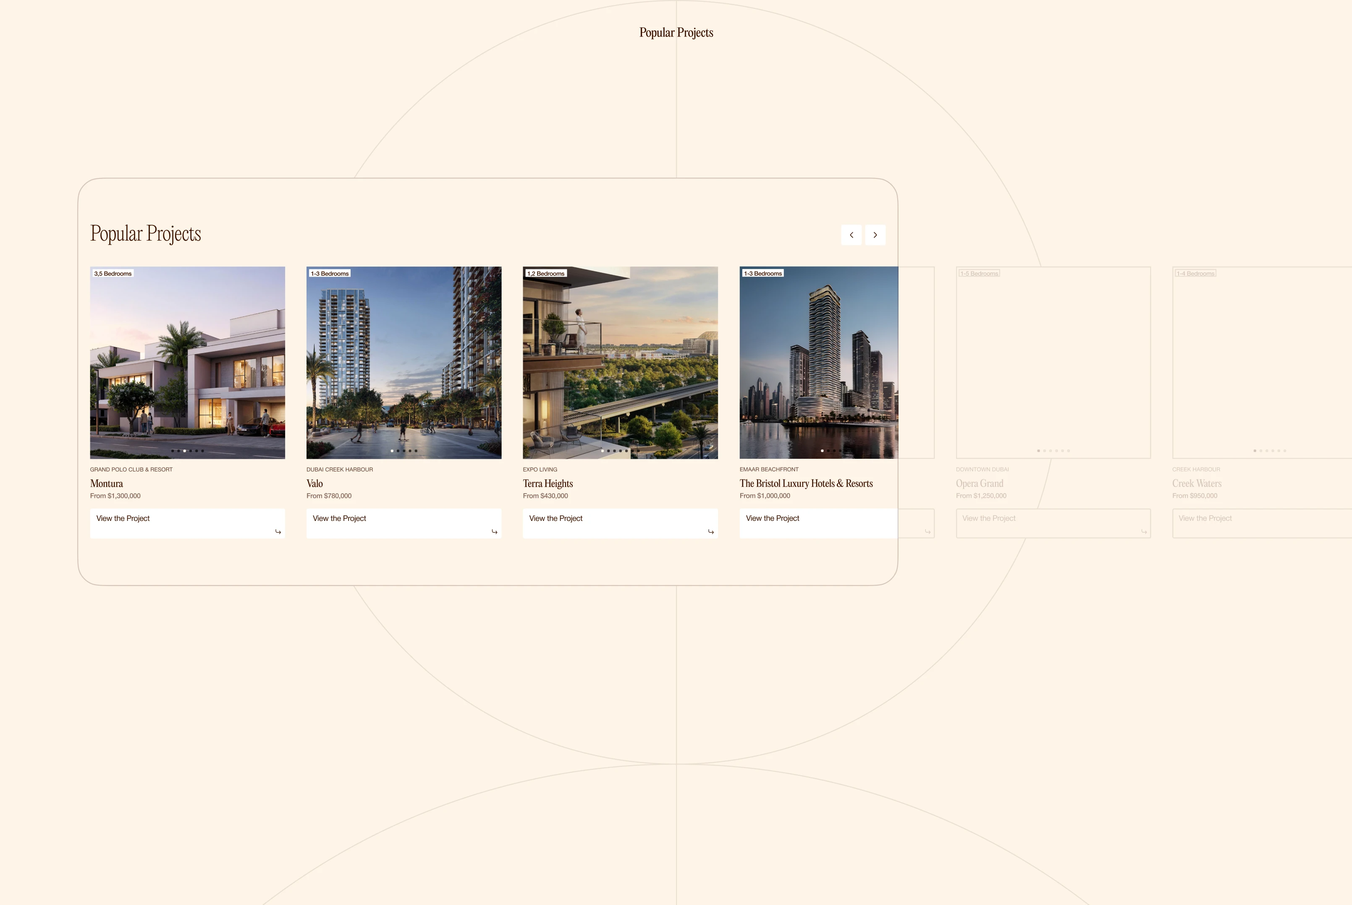Click the Expo Living label
Viewport: 1352px width, 905px height.
click(x=540, y=470)
